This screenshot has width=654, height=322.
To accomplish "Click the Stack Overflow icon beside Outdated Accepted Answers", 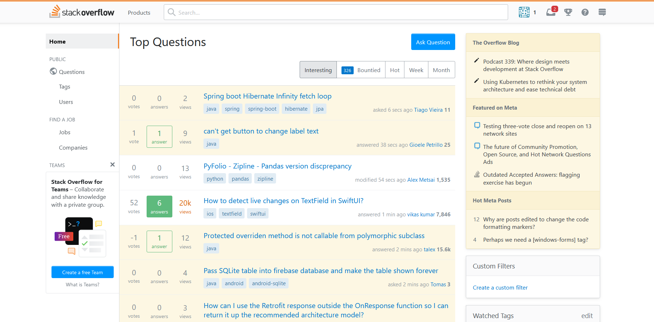I will point(477,174).
